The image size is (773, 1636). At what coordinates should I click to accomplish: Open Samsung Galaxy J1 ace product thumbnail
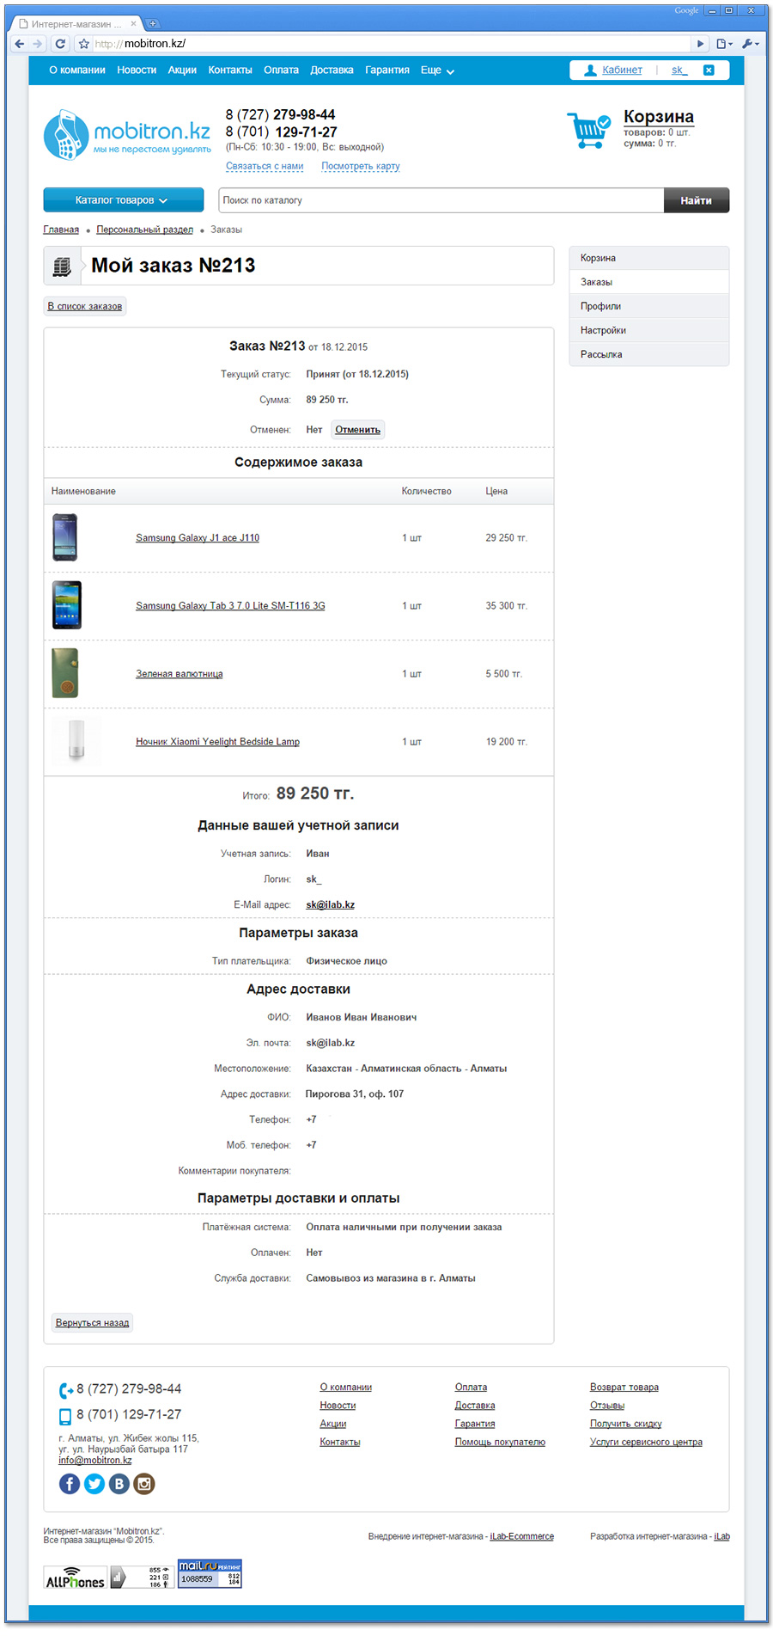coord(64,537)
